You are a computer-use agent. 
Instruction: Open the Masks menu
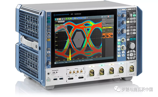click(x=83, y=61)
